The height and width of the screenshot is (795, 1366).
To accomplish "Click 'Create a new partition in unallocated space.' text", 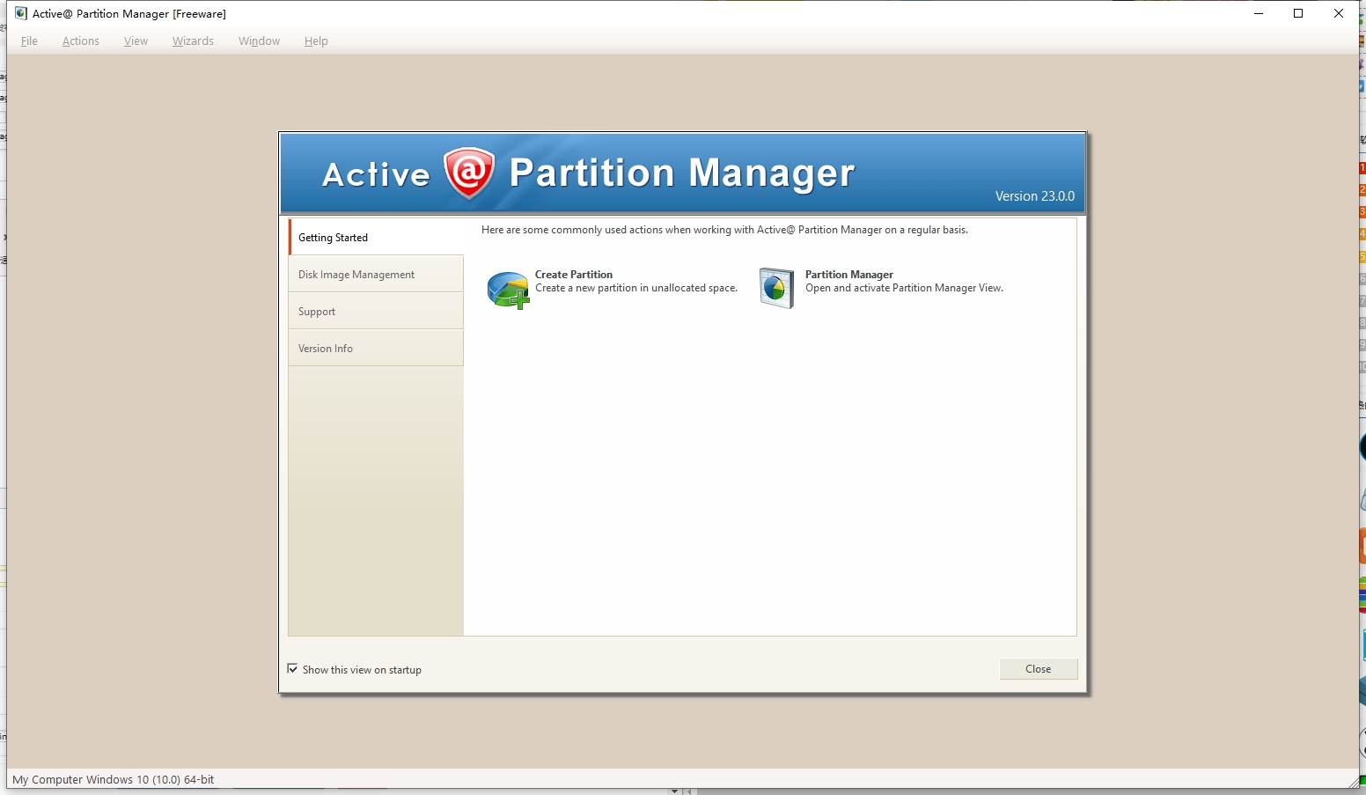I will 636,288.
